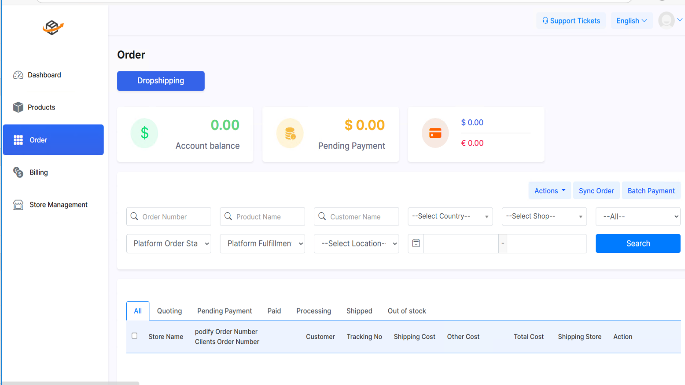Click the Products box icon
This screenshot has width=685, height=385.
pyautogui.click(x=18, y=107)
